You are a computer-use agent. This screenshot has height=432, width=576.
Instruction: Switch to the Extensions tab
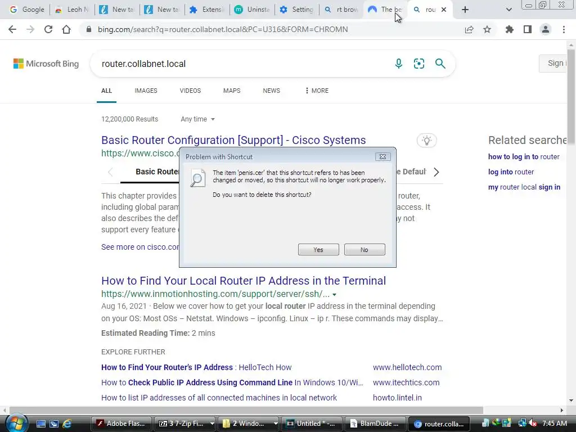click(207, 10)
